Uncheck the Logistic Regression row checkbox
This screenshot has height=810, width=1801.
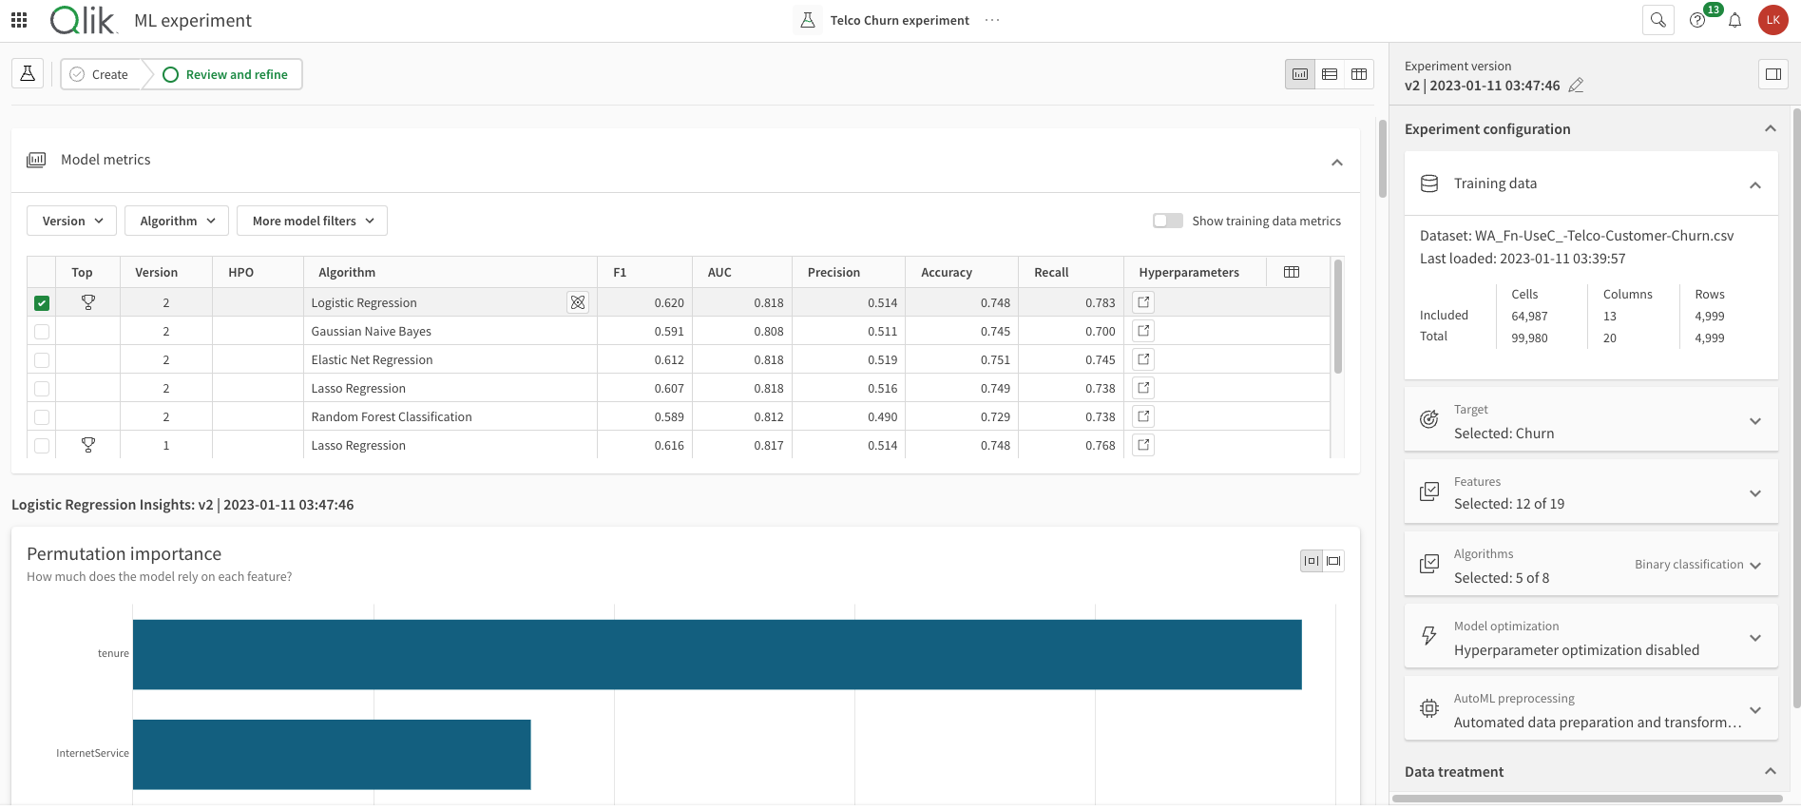[x=42, y=303]
